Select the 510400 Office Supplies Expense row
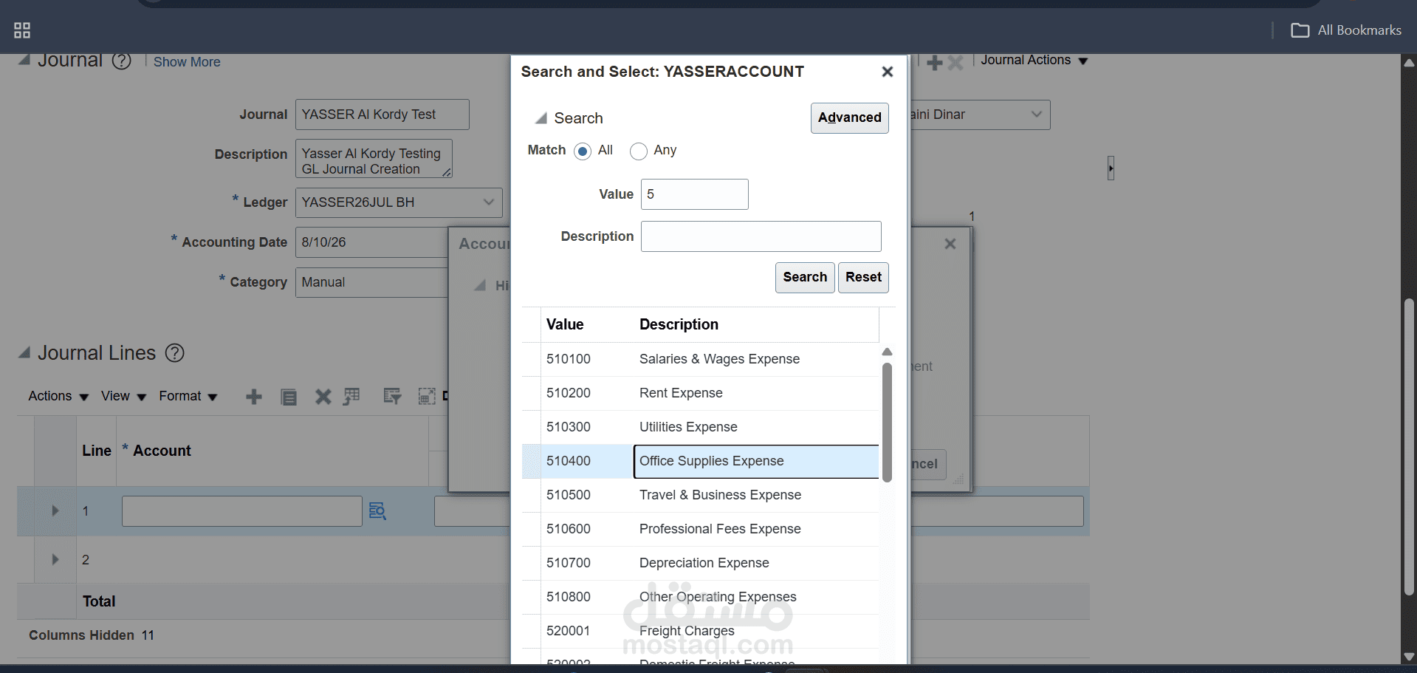 (700, 462)
